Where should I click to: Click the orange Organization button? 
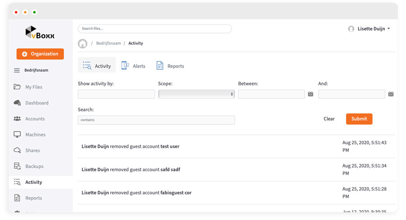point(40,54)
